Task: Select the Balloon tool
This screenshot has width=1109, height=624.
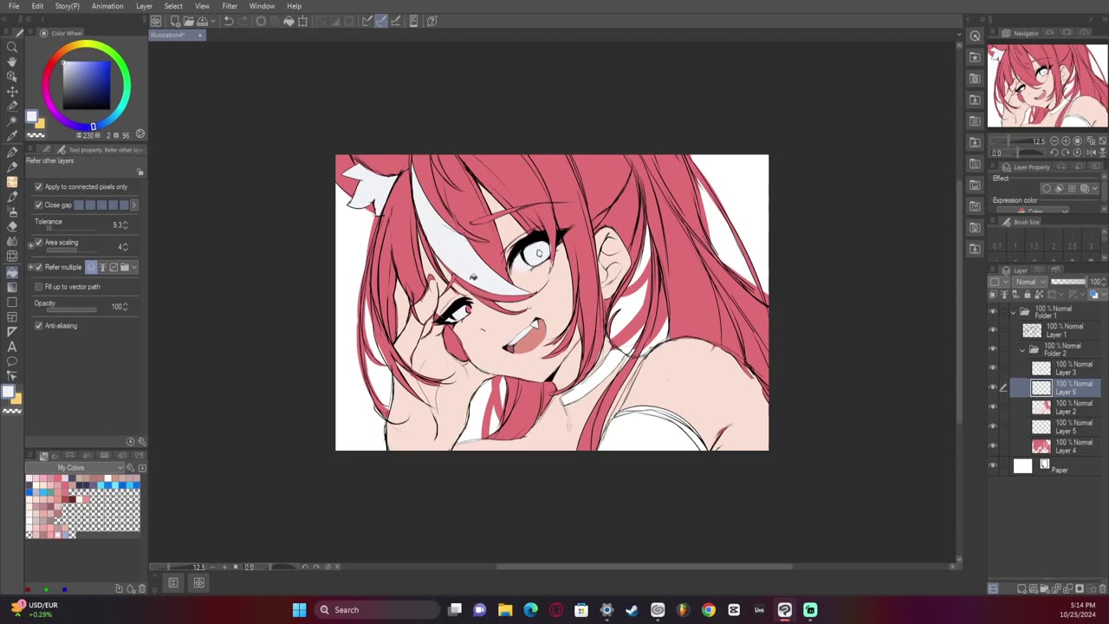Action: pos(12,361)
